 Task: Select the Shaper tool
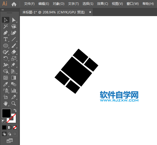[x=6, y=52]
